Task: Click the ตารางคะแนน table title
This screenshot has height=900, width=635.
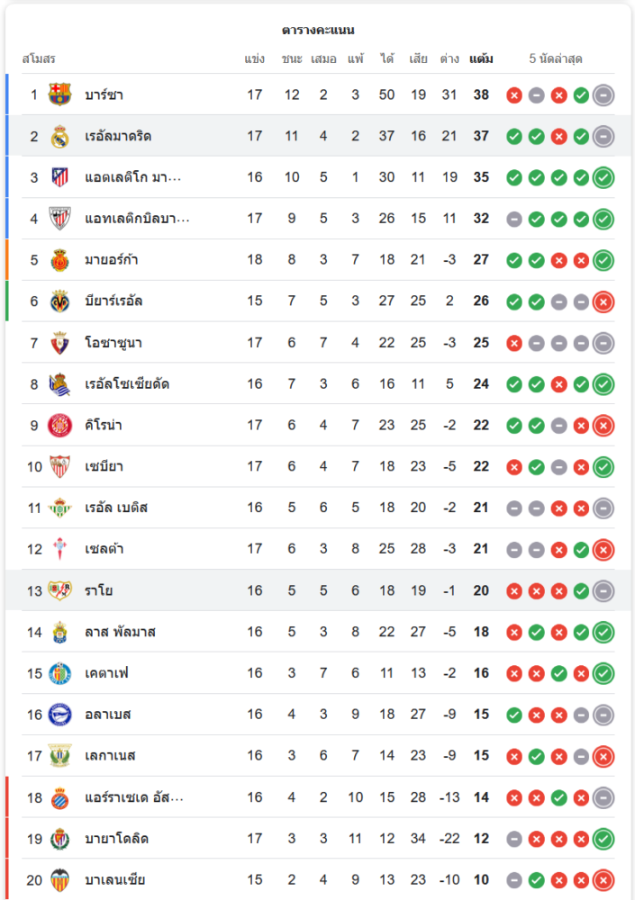Action: pyautogui.click(x=318, y=30)
